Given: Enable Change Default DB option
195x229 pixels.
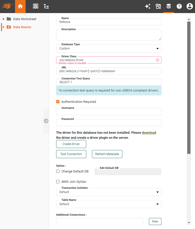Looking at the screenshot, I should tap(58, 171).
